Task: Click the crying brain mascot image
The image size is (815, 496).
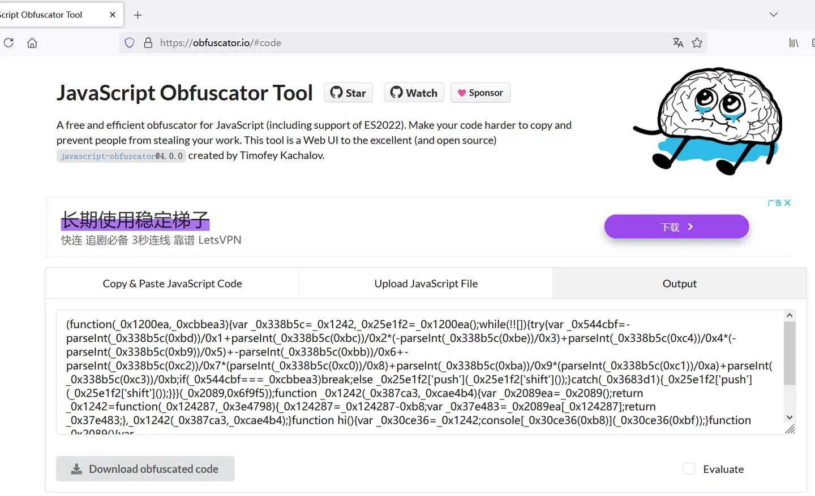Action: tap(709, 120)
